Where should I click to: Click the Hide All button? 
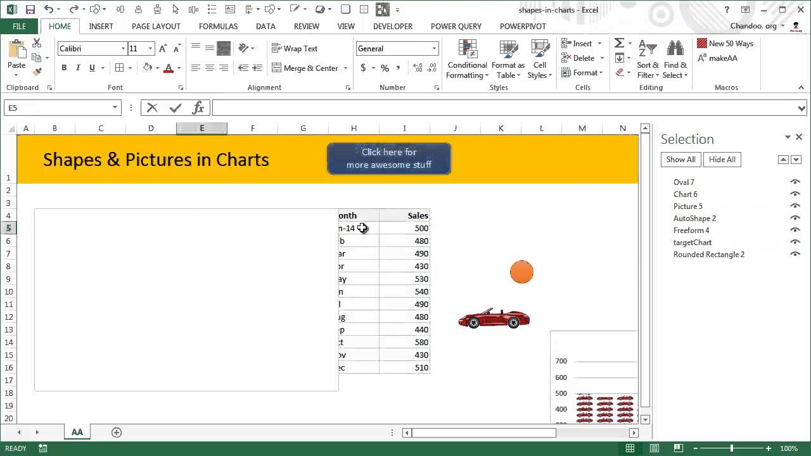(722, 160)
